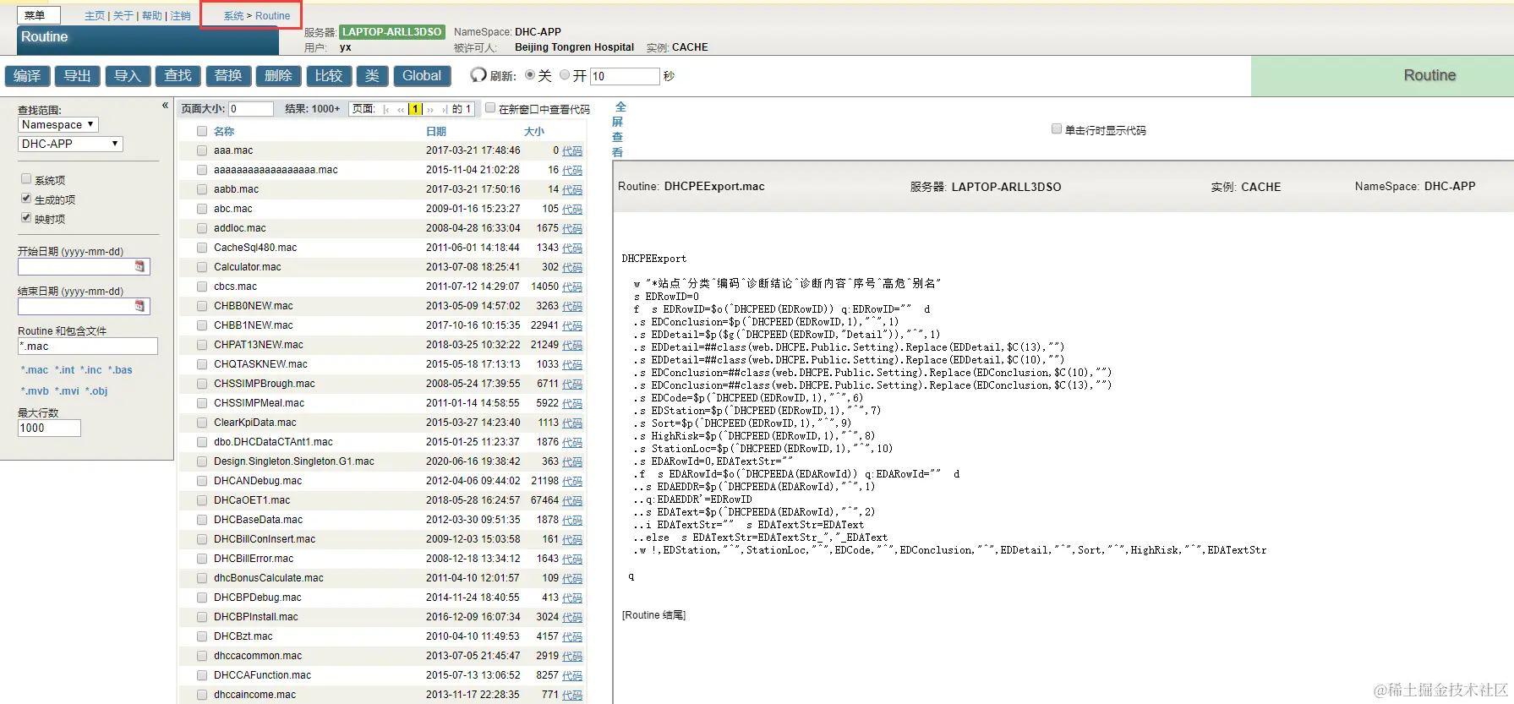Select auto-refresh off (关) radio button
This screenshot has height=704, width=1514.
pyautogui.click(x=530, y=74)
